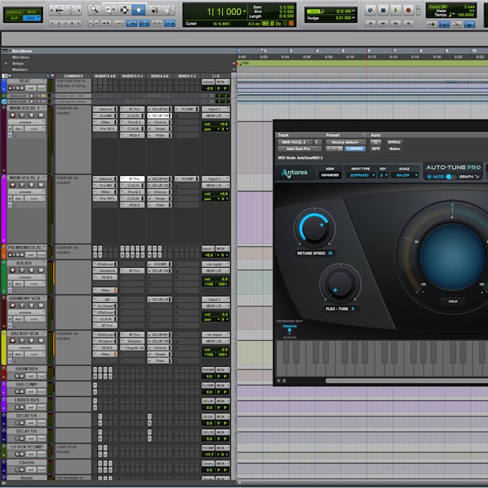
Task: Click keyboard scroll left arrow in Auto-Tune
Action: pyautogui.click(x=278, y=380)
